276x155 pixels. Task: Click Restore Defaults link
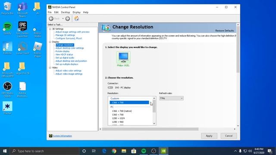(x=225, y=31)
